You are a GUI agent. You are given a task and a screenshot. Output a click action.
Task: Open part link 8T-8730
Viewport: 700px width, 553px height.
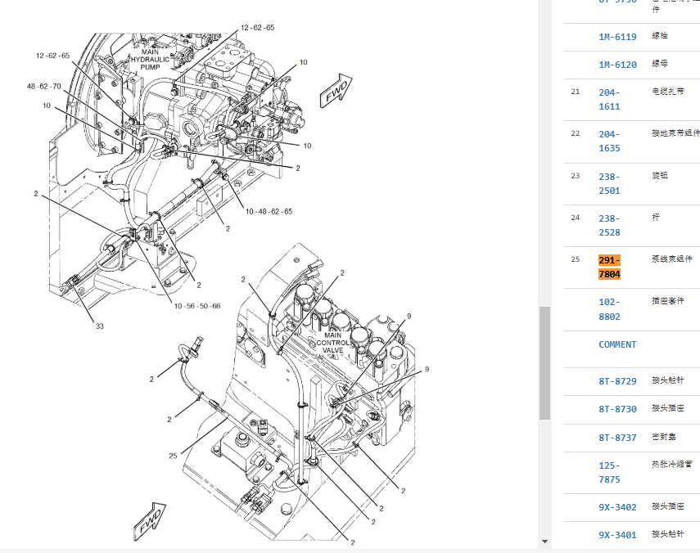(x=617, y=409)
